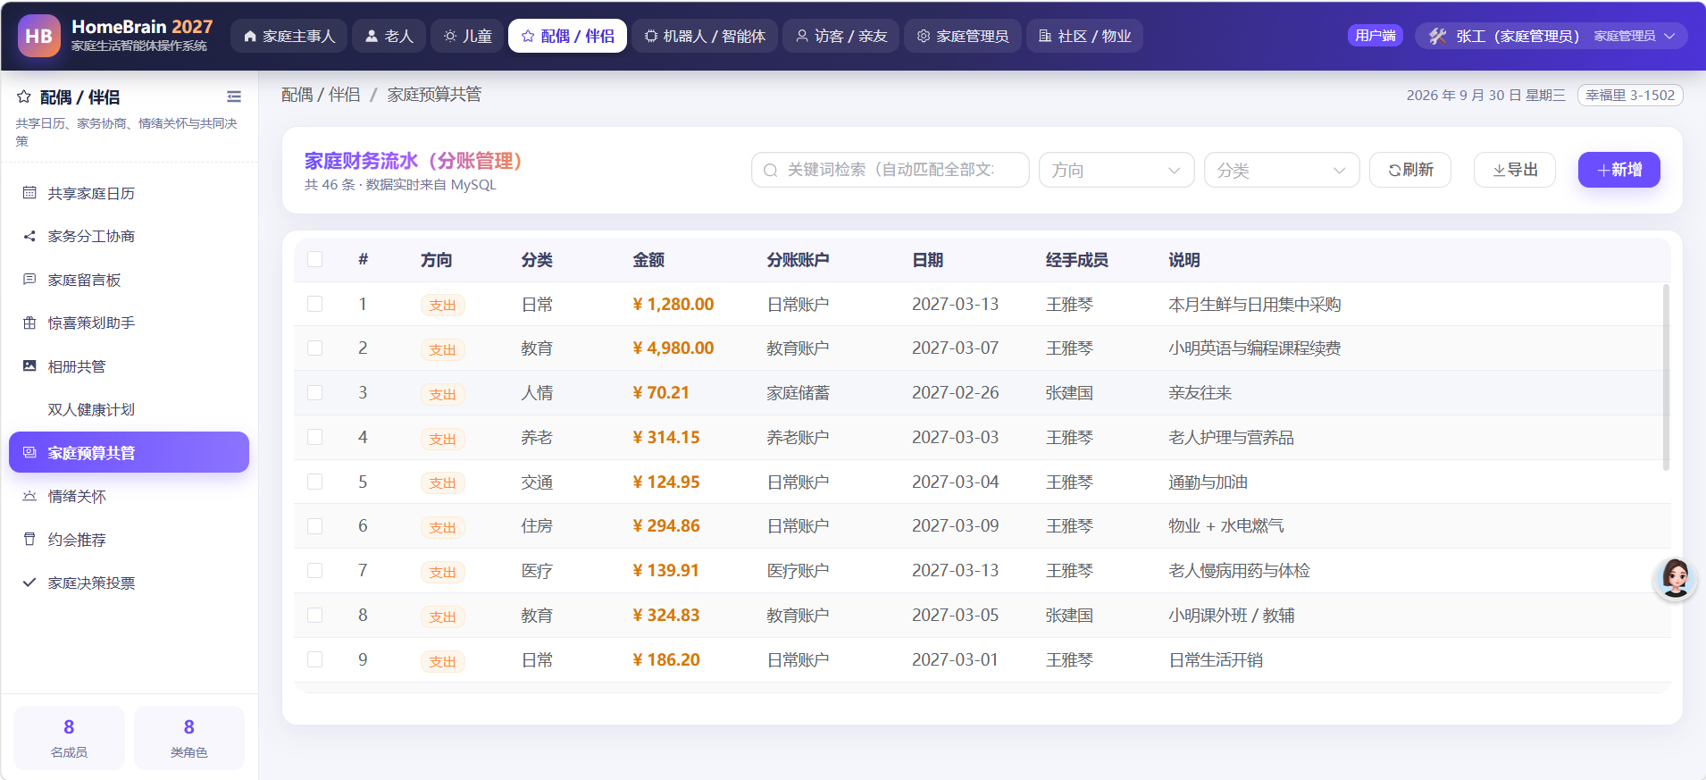Focus the 关键词检索 search input

point(891,170)
